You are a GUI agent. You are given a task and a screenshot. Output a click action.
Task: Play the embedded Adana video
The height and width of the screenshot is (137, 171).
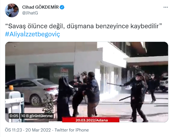click(x=87, y=82)
